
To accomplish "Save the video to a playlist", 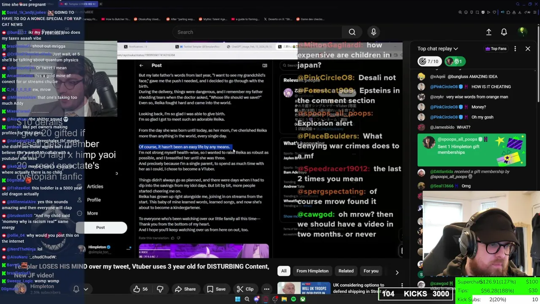I will coord(216,289).
